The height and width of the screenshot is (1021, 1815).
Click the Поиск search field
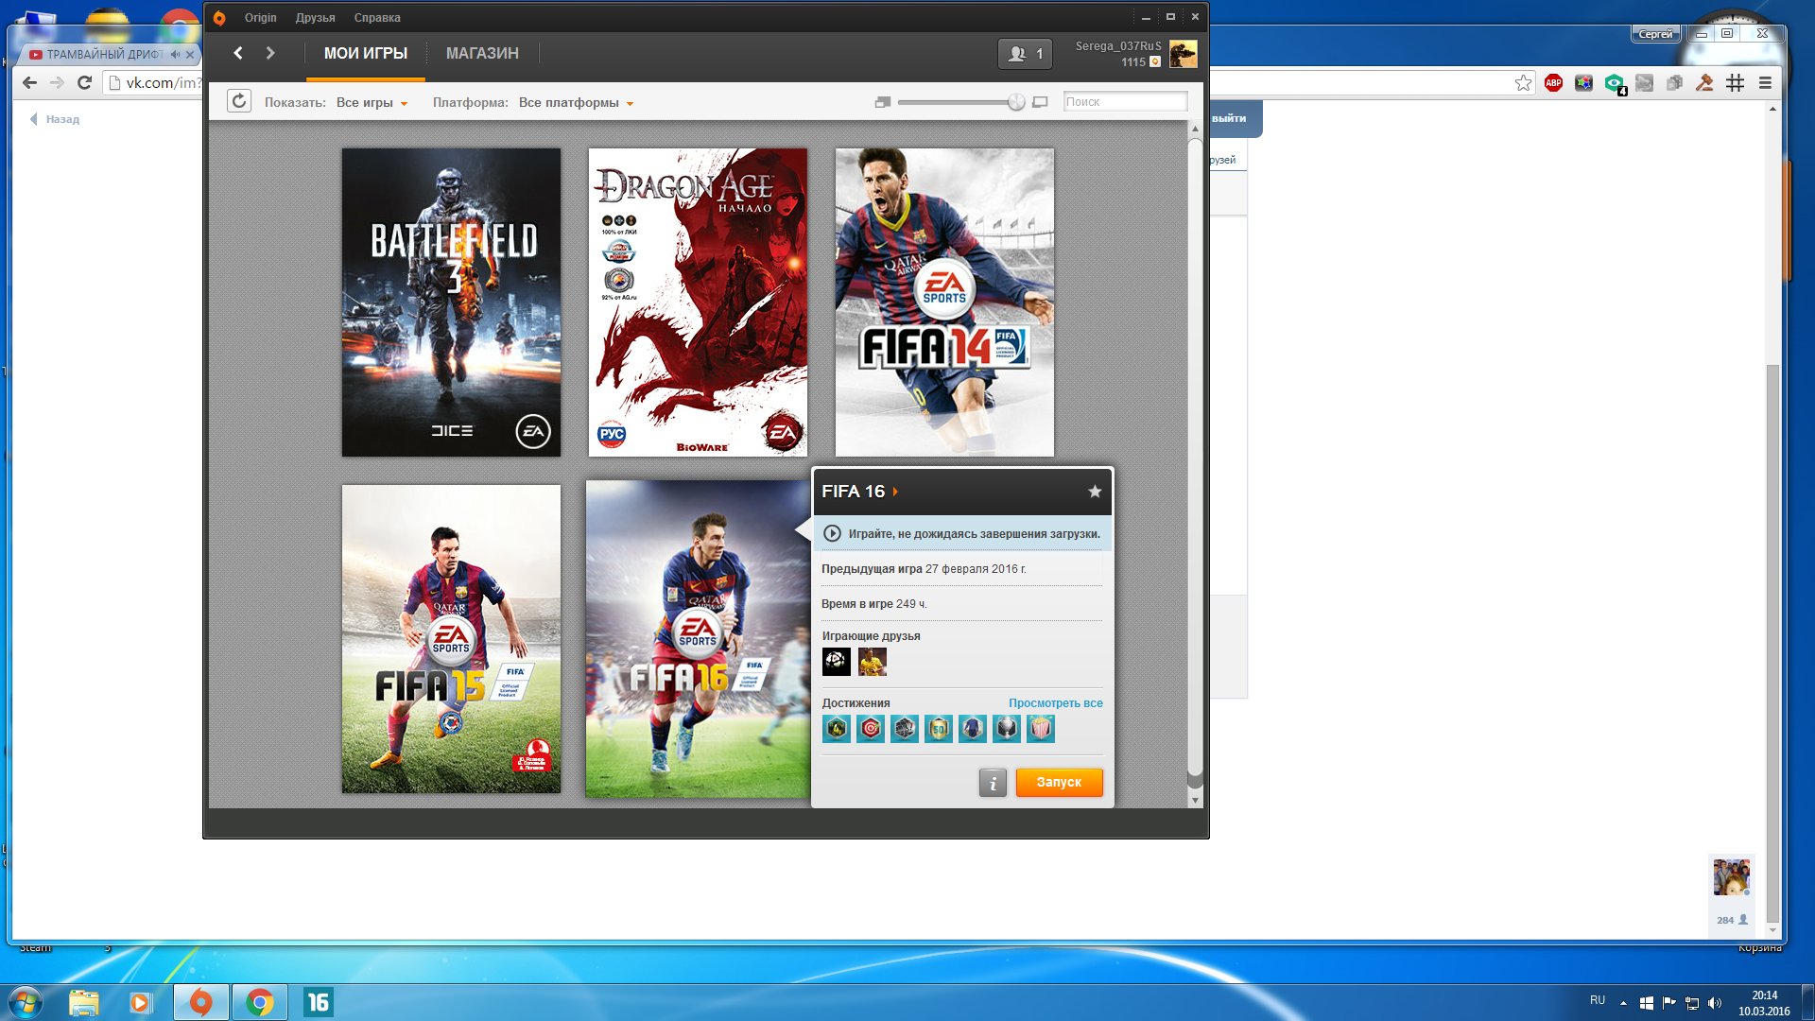click(1125, 101)
